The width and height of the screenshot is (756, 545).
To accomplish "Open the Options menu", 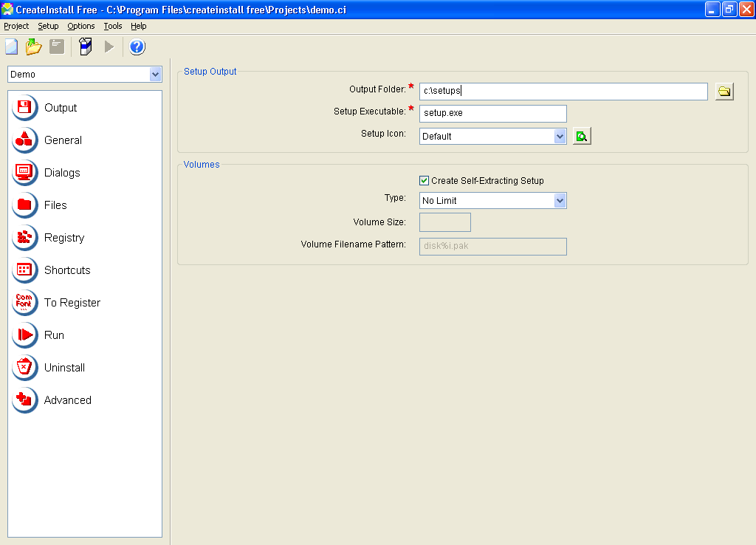I will pos(81,26).
